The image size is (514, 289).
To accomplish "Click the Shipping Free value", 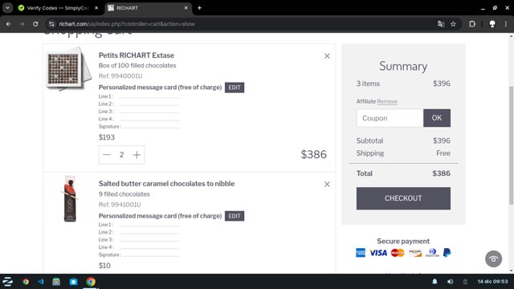I will (443, 153).
